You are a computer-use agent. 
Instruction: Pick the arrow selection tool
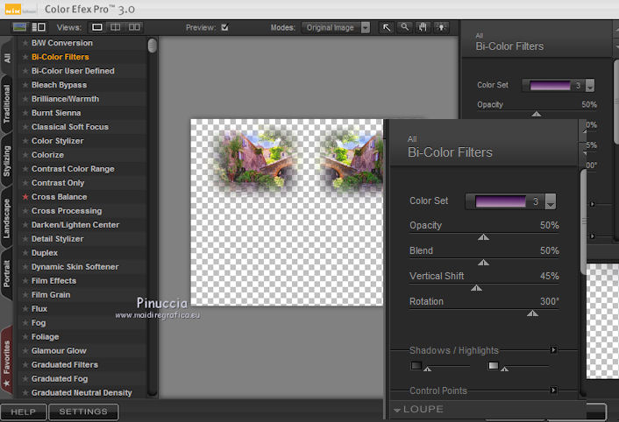pyautogui.click(x=387, y=28)
